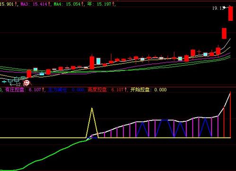This screenshot has width=236, height=171.
Task: Select the topmost red candle at 19.13 high
Action: pyautogui.click(x=231, y=14)
